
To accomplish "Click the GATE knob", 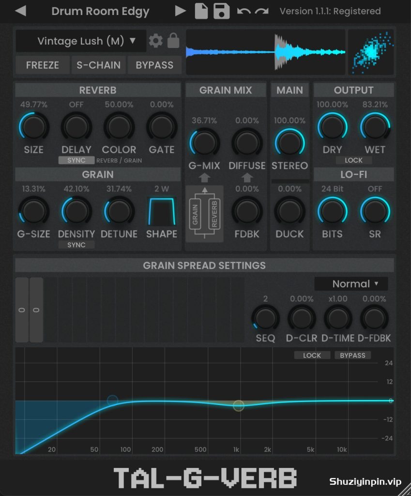I will point(162,126).
